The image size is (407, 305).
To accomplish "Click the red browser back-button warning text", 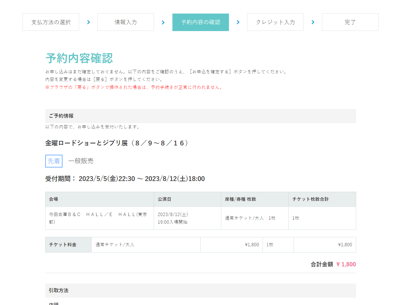I will 134,87.
